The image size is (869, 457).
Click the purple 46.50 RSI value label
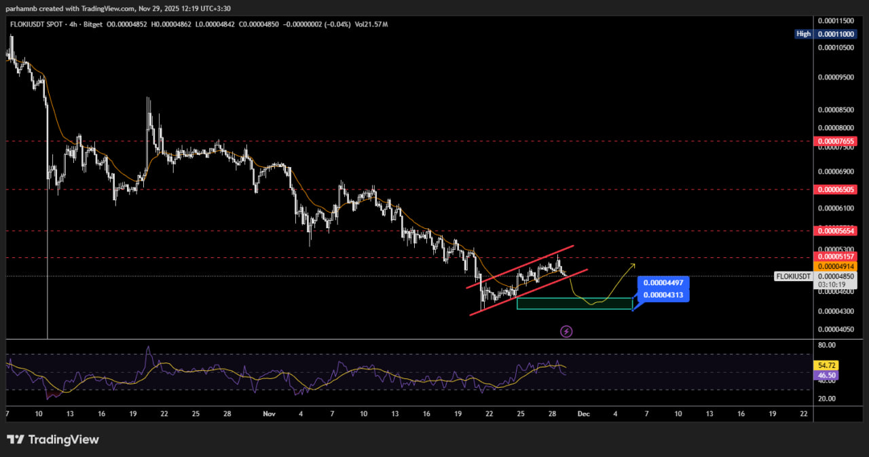[828, 375]
